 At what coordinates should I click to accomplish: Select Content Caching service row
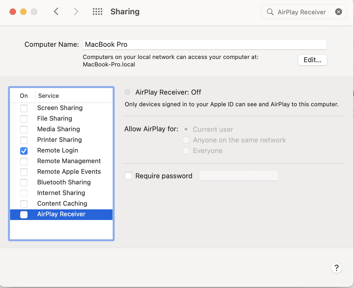pos(61,204)
